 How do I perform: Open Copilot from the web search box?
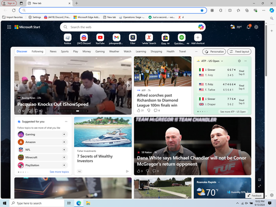(x=201, y=27)
